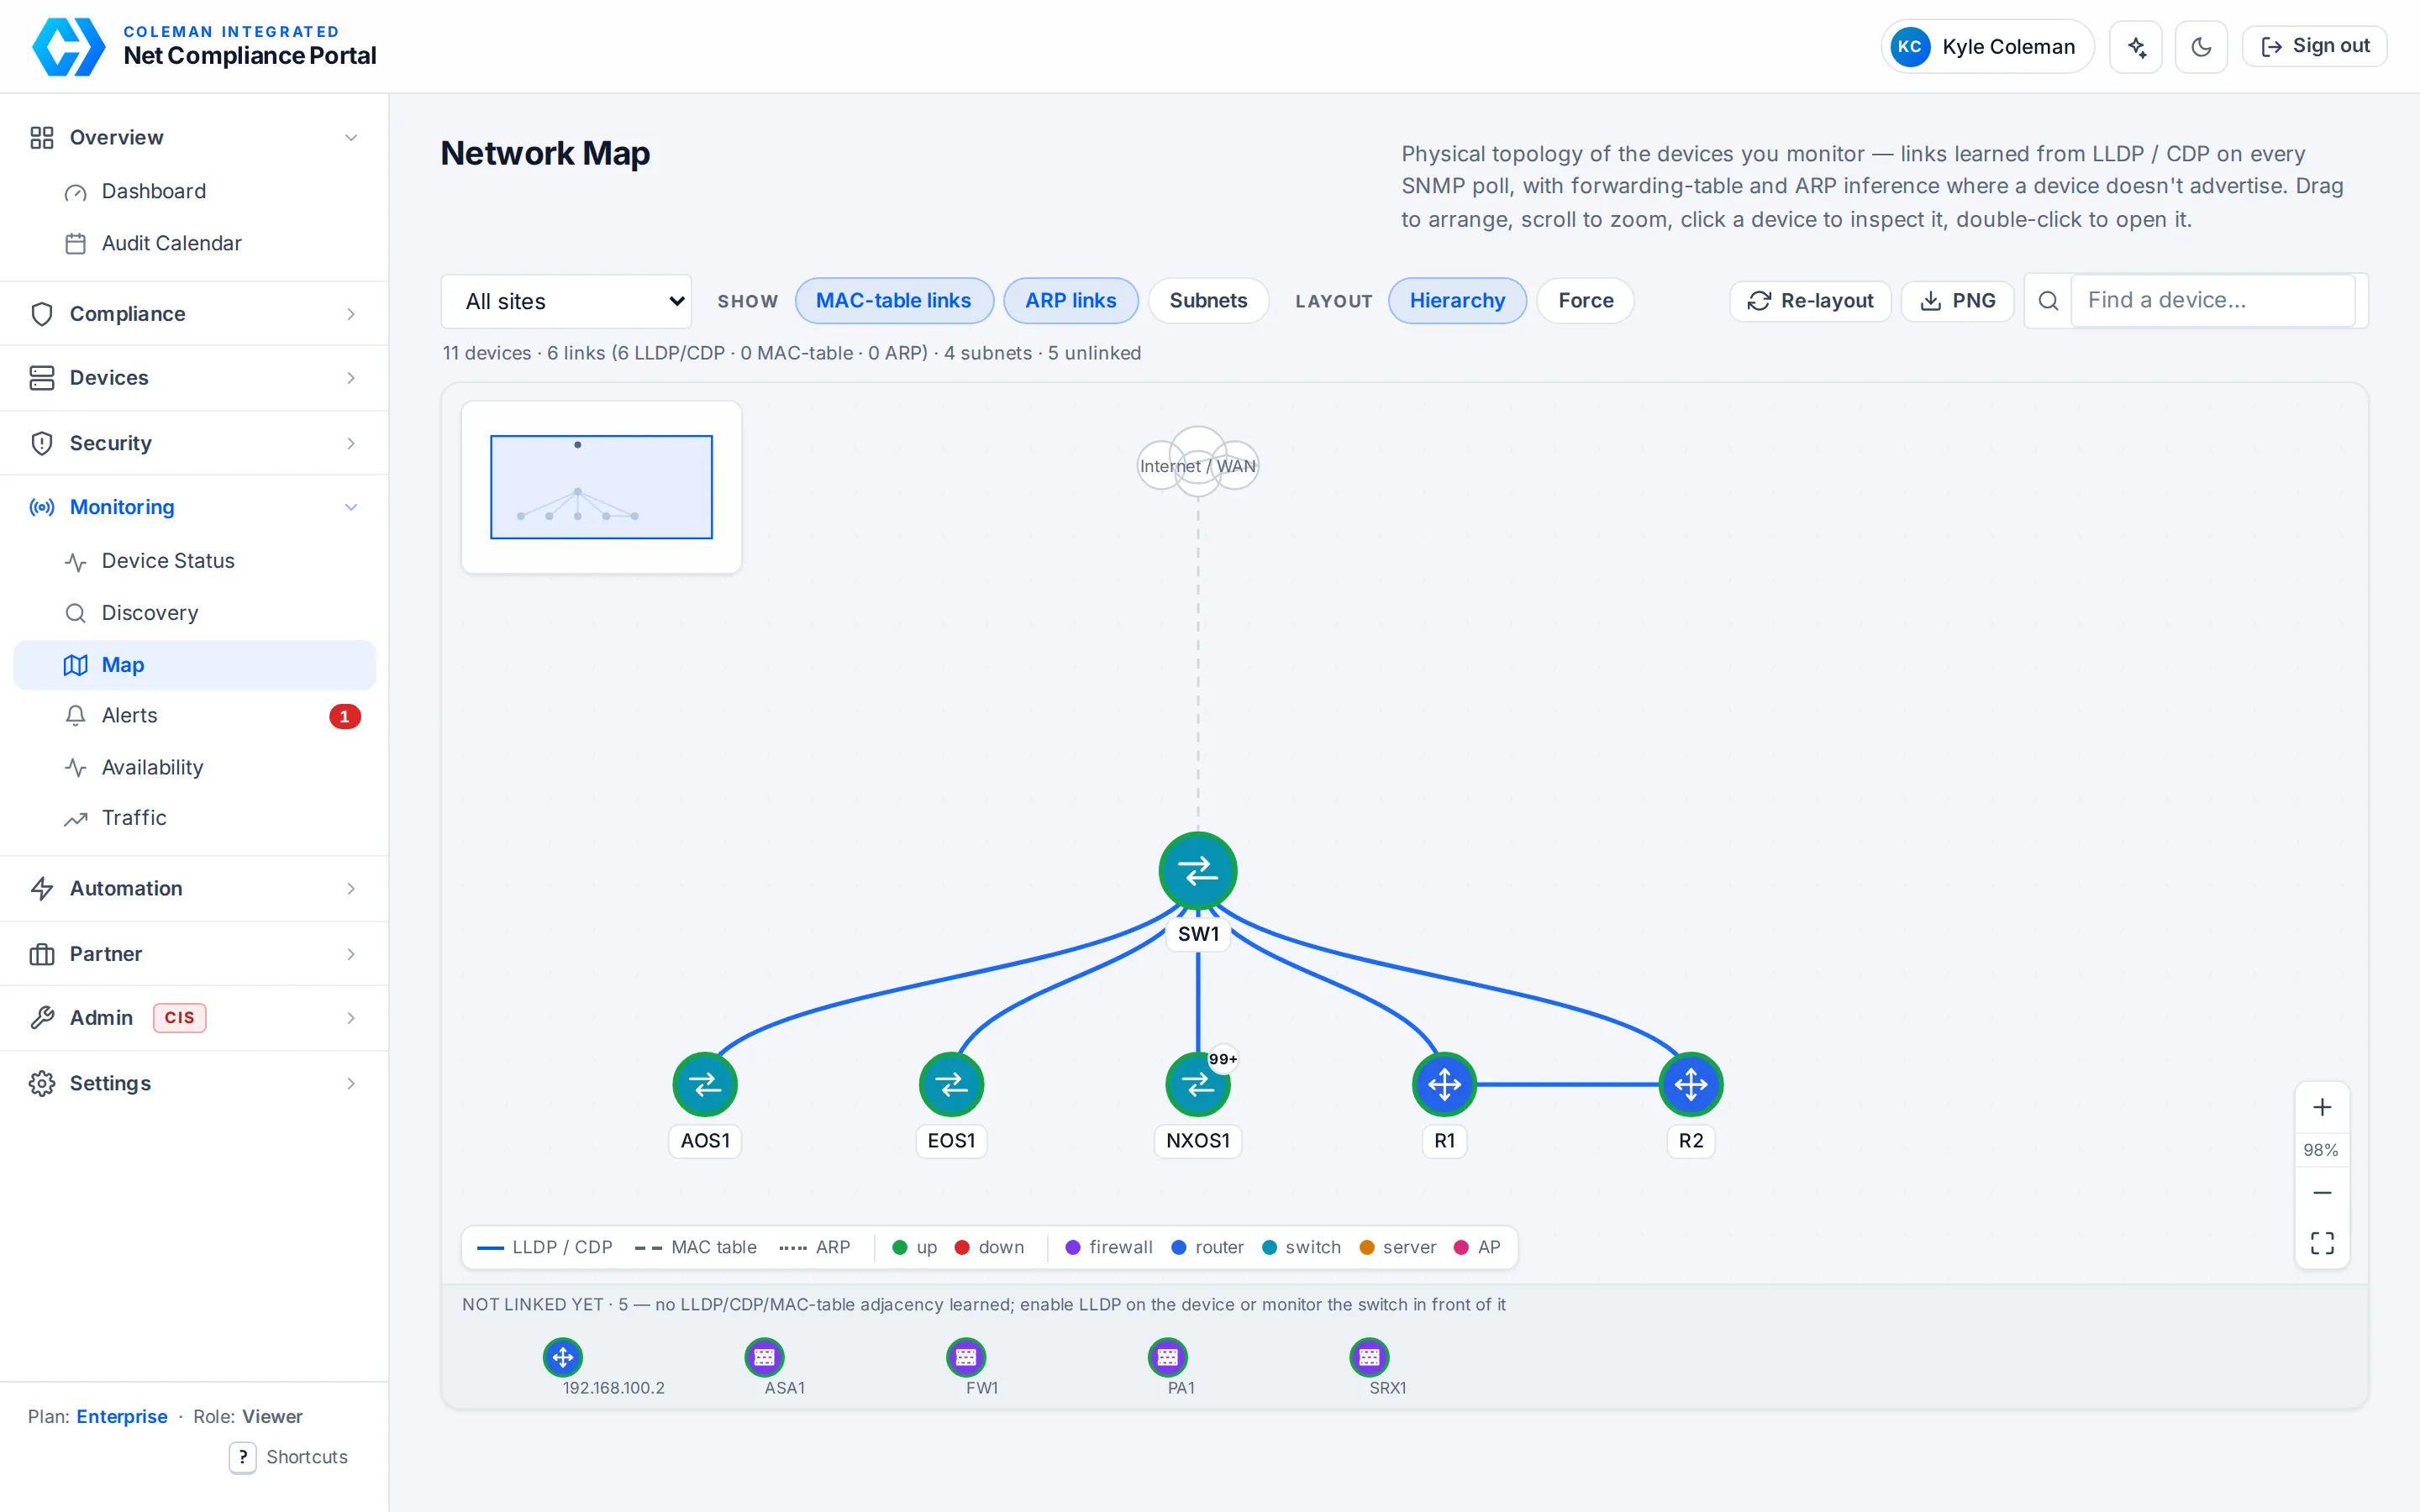
Task: Zoom out with the minus icon
Action: click(x=2322, y=1192)
